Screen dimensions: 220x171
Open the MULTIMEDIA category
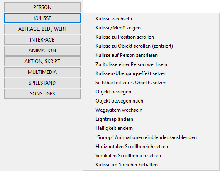click(x=42, y=72)
